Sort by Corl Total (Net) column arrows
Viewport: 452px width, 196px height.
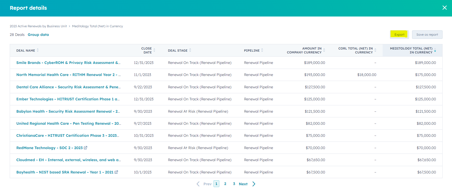375,50
